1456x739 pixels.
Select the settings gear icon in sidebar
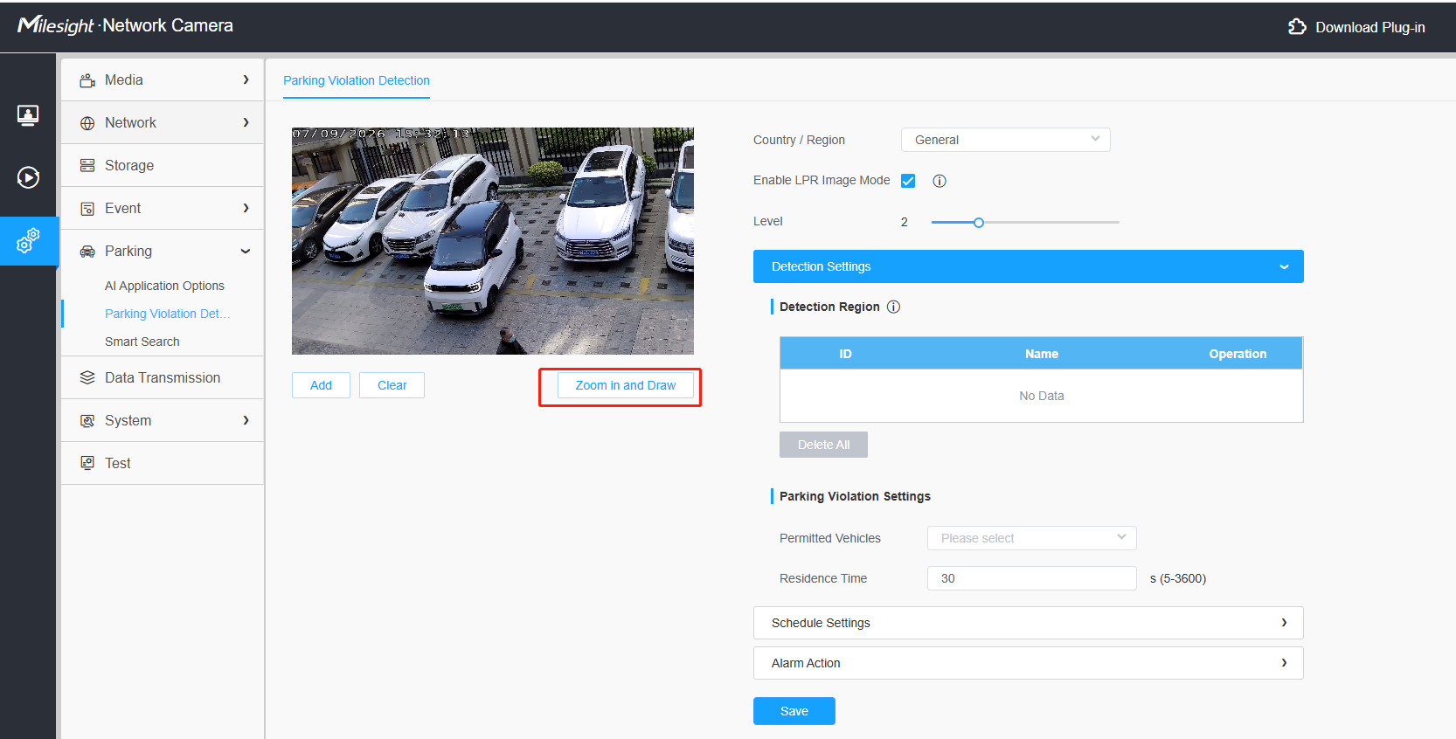pyautogui.click(x=28, y=240)
